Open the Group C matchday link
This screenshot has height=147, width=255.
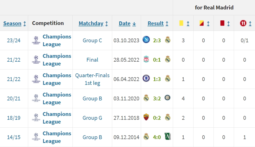click(x=92, y=40)
